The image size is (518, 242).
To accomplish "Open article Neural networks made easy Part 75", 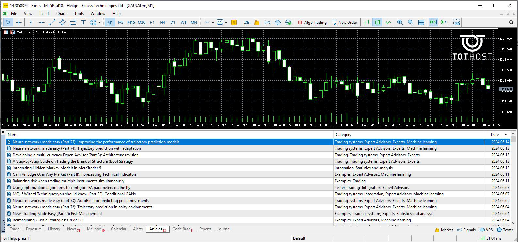I will (x=96, y=142).
